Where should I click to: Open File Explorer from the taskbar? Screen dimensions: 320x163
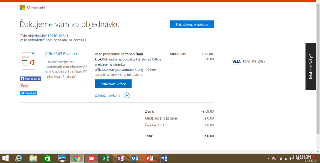coord(33,158)
